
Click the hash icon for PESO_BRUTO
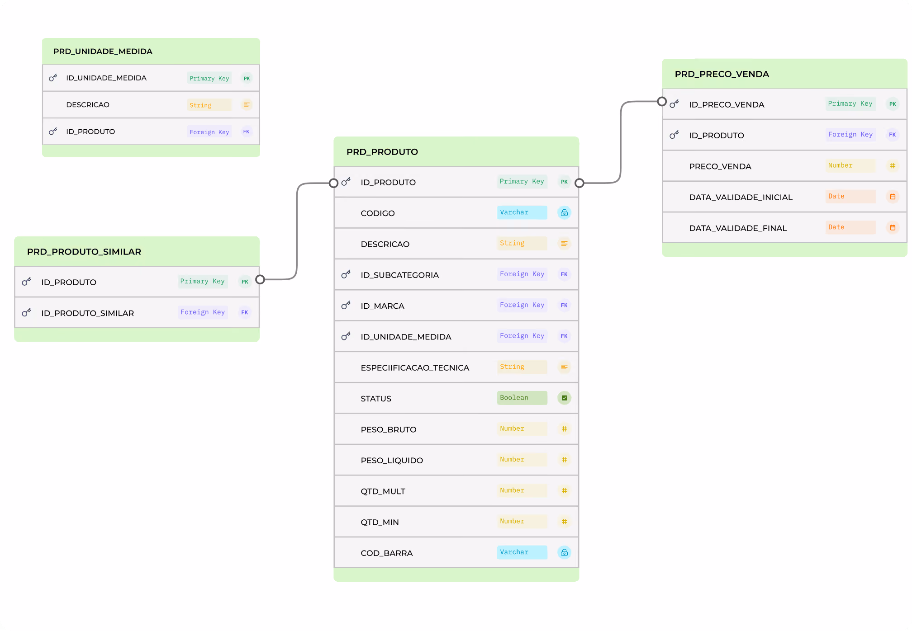(564, 429)
